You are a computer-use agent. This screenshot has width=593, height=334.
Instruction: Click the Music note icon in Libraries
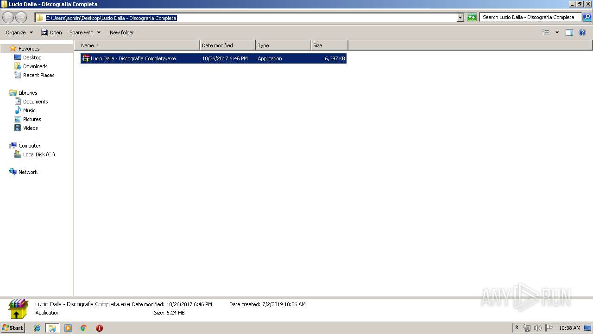18,110
